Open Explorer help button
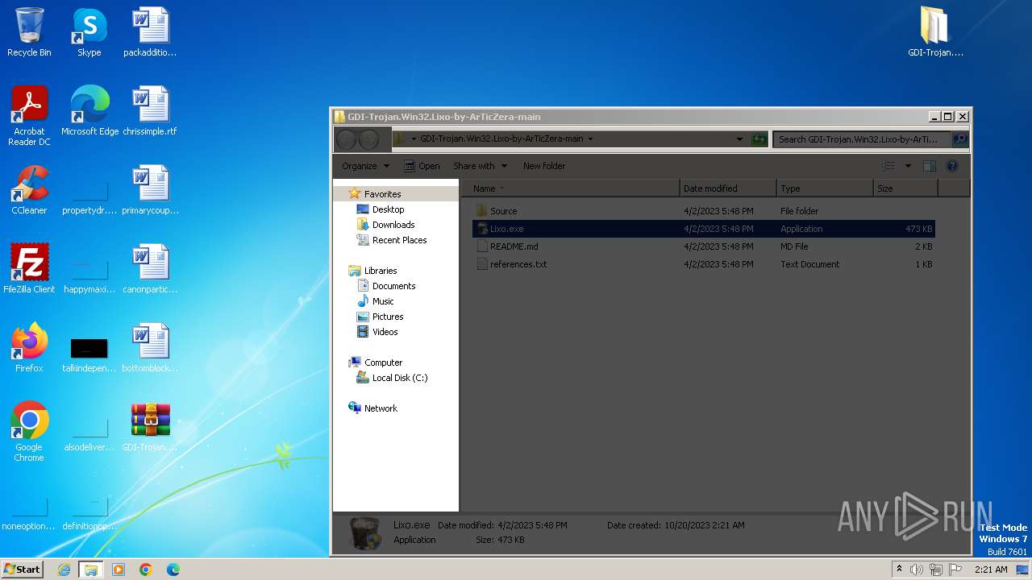This screenshot has height=580, width=1032. [952, 166]
